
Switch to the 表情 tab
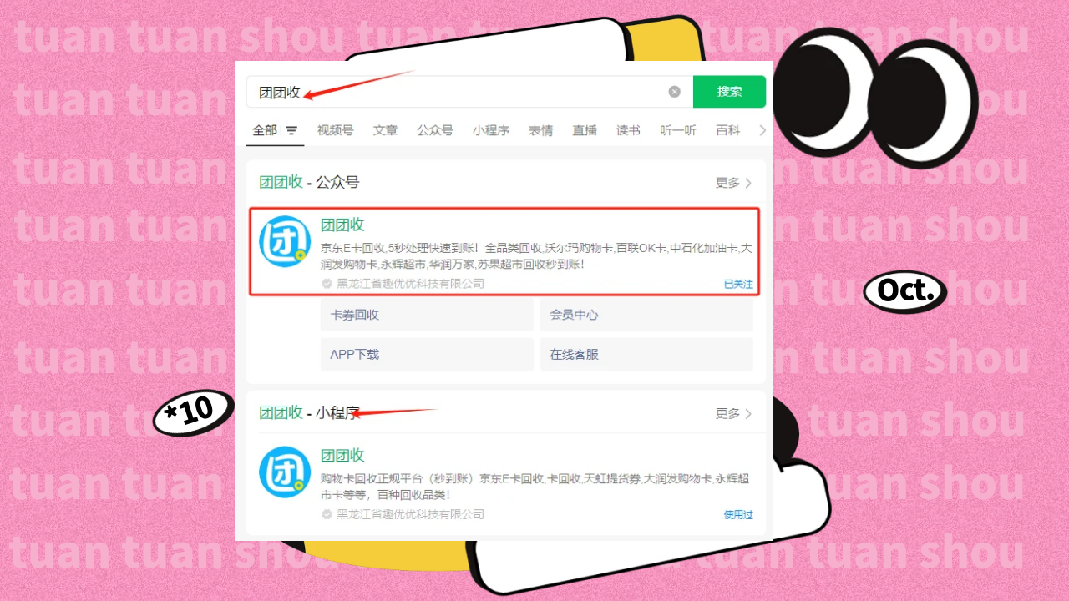(x=540, y=130)
